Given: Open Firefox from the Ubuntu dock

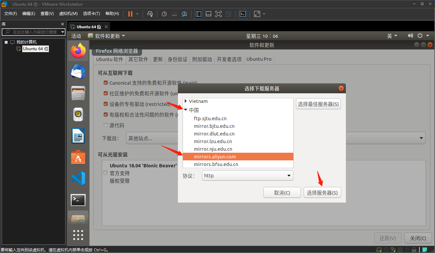Looking at the screenshot, I should click(x=78, y=51).
